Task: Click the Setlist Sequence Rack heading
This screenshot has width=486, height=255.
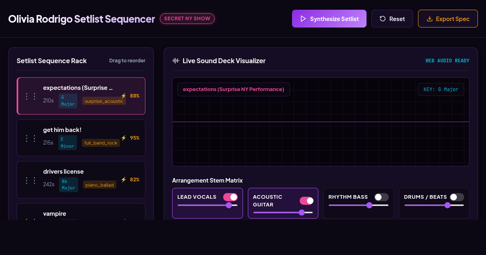Action: (x=52, y=61)
